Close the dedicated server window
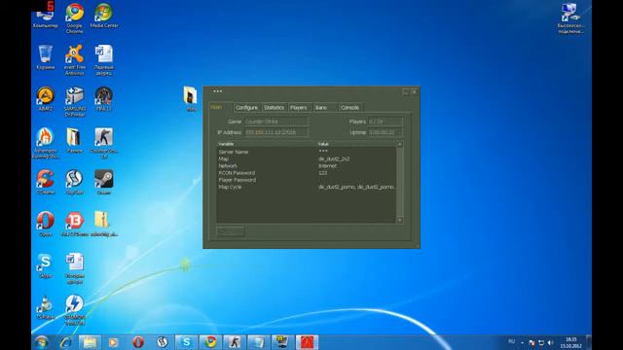The image size is (623, 350). tap(414, 91)
